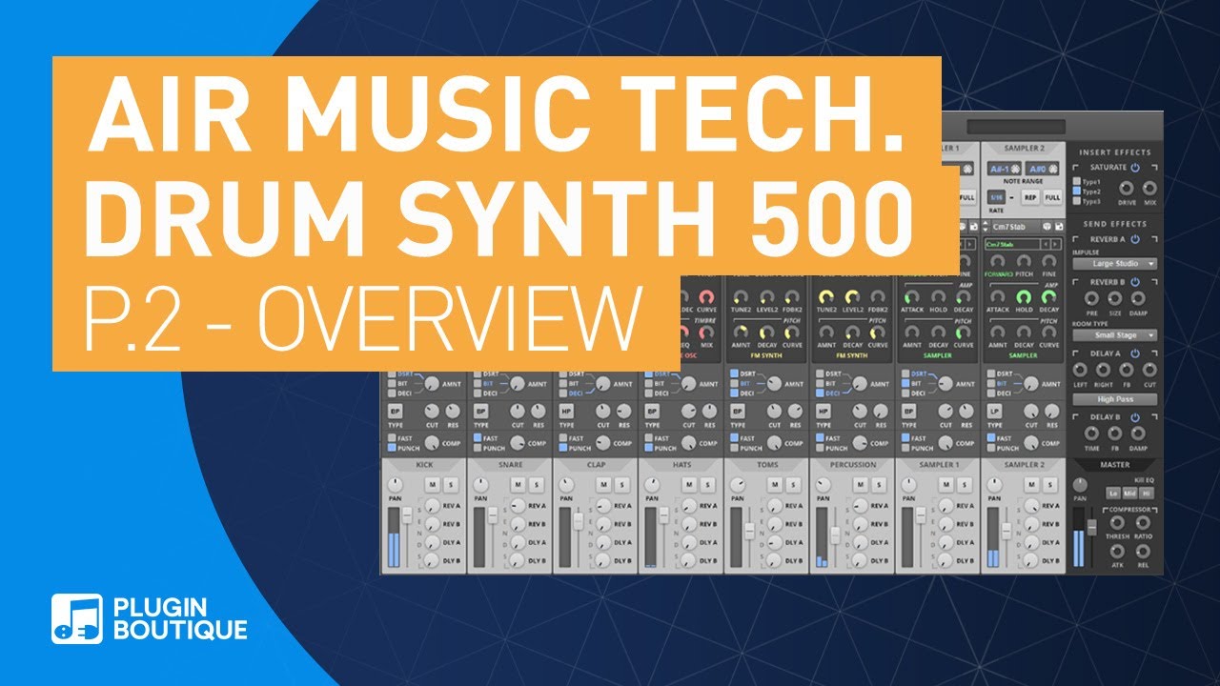
Task: Click the Plugin Boutique logo icon
Action: (76, 619)
